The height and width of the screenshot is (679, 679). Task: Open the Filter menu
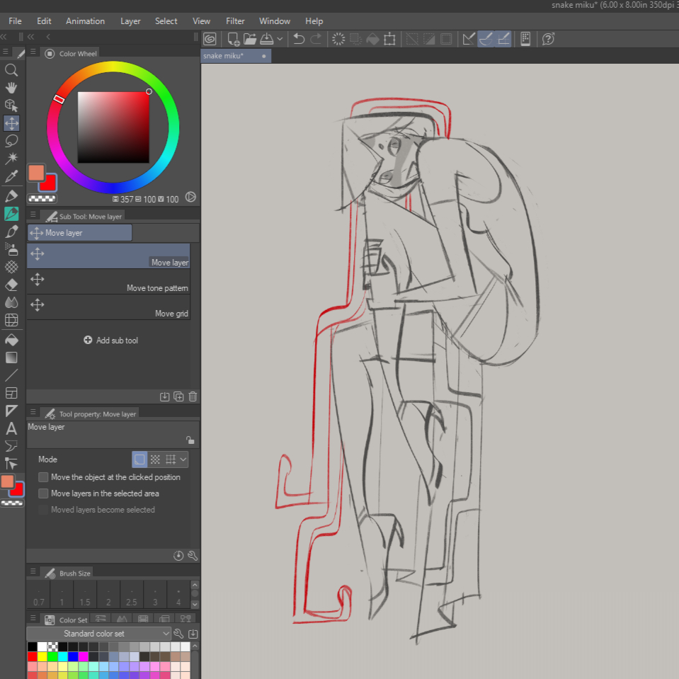[x=235, y=21]
